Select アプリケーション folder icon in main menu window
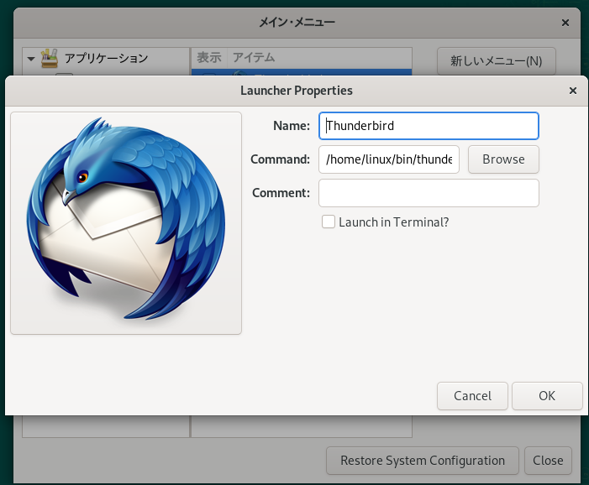The image size is (589, 485). point(50,58)
